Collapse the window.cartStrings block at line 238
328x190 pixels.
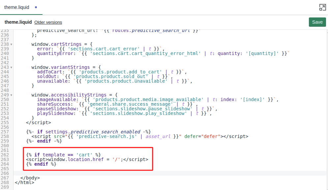tap(11, 44)
